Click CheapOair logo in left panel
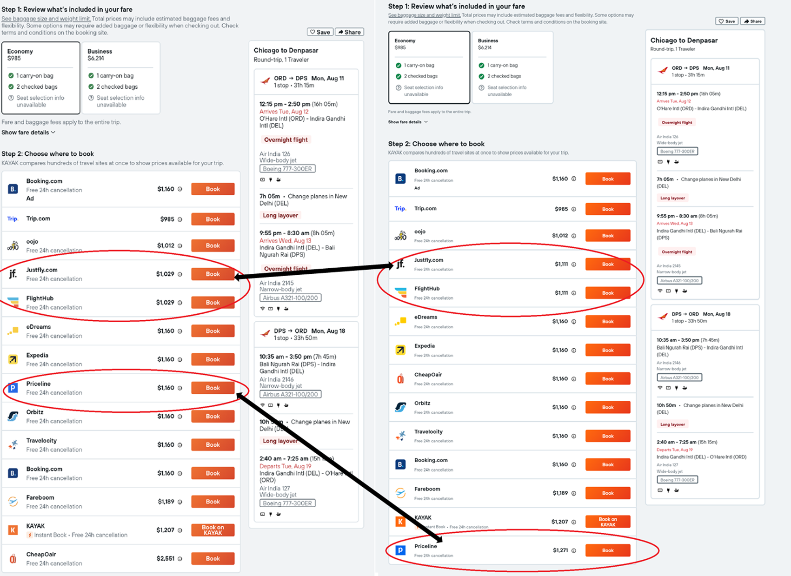Image resolution: width=791 pixels, height=576 pixels. pos(13,559)
